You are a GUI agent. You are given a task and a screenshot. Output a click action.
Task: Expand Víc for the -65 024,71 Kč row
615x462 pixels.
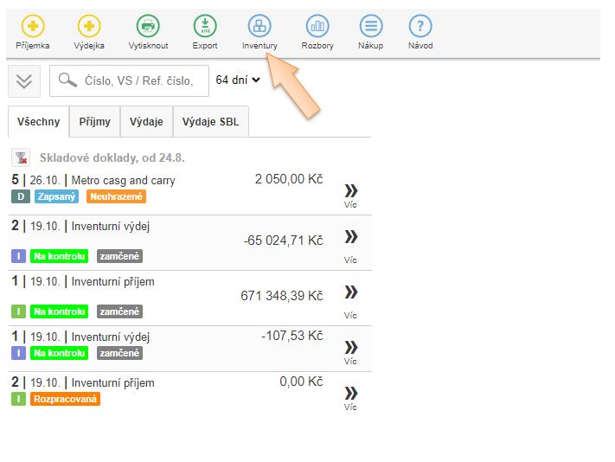pos(350,241)
